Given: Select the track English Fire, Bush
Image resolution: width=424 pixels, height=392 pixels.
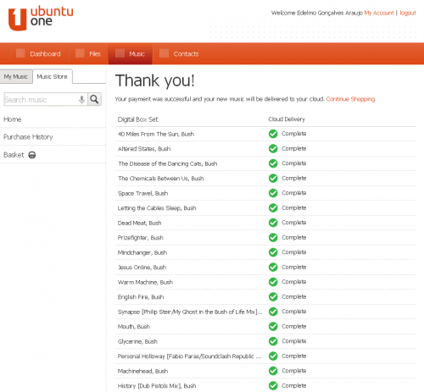Looking at the screenshot, I should (141, 297).
